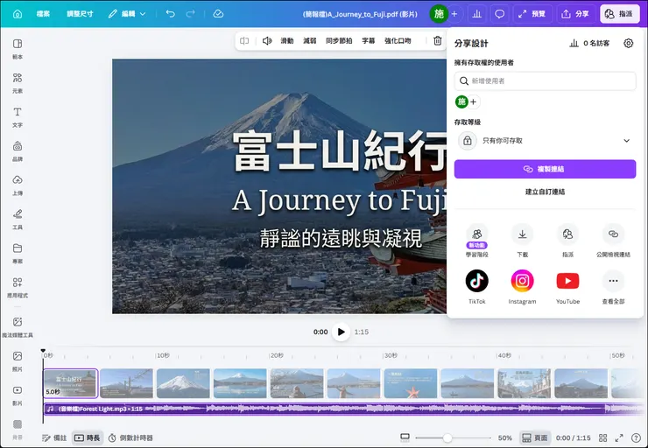Screen dimensions: 648x448
Task: Click 指派 option in share panel
Action: pos(567,241)
